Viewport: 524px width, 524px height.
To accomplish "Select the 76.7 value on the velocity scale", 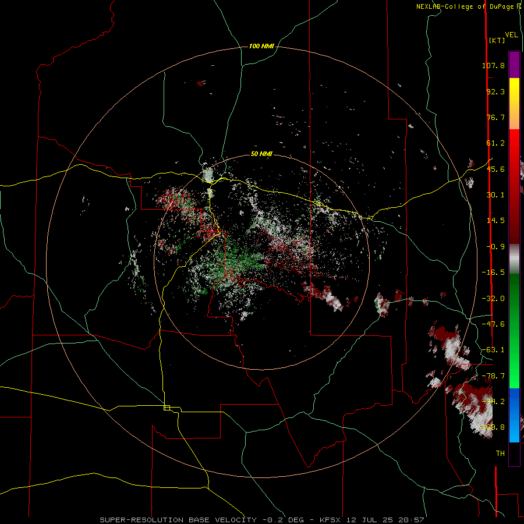I will tap(495, 117).
